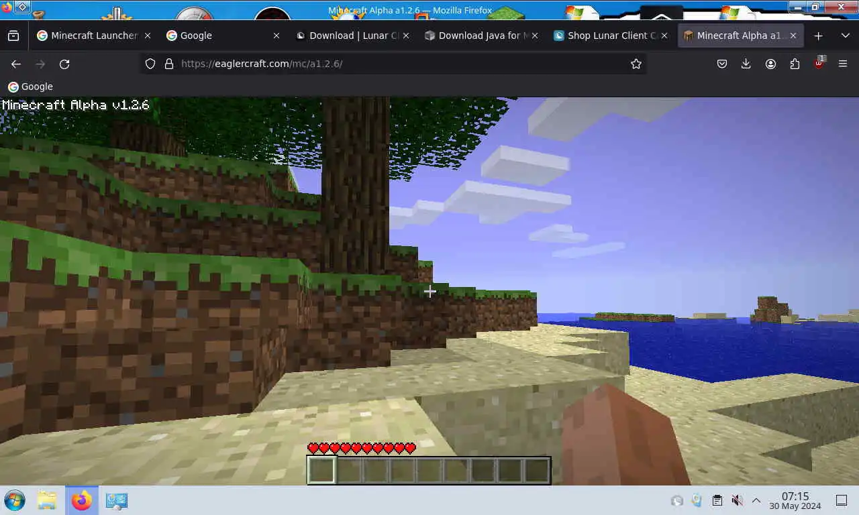Click the Minecraft Alpha v1.2.6 version text

coord(75,105)
